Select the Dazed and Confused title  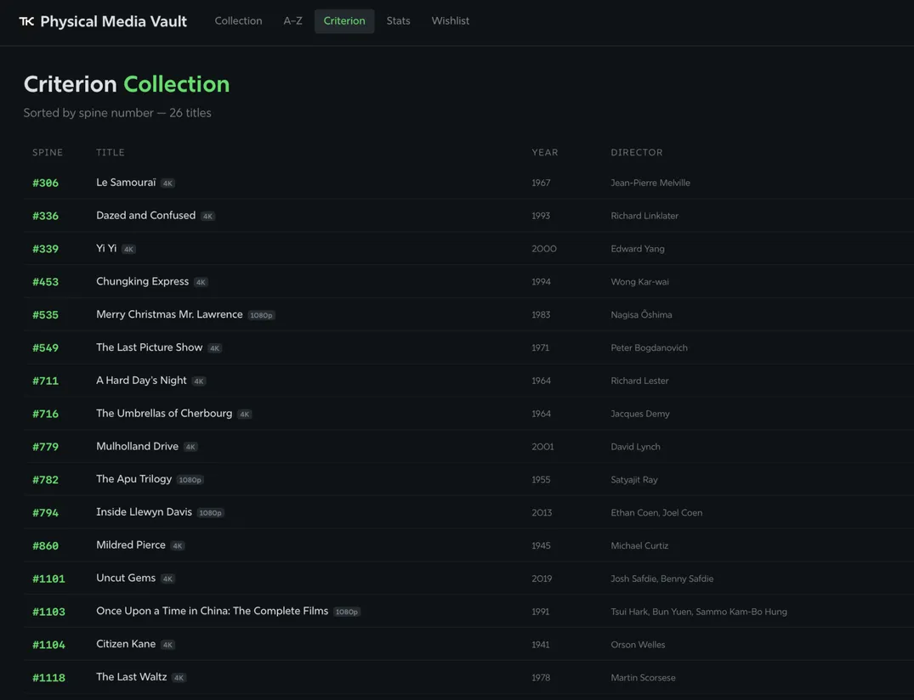[145, 216]
